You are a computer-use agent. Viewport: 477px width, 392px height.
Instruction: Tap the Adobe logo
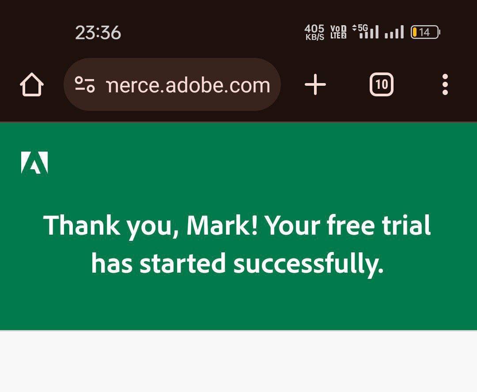(x=34, y=163)
